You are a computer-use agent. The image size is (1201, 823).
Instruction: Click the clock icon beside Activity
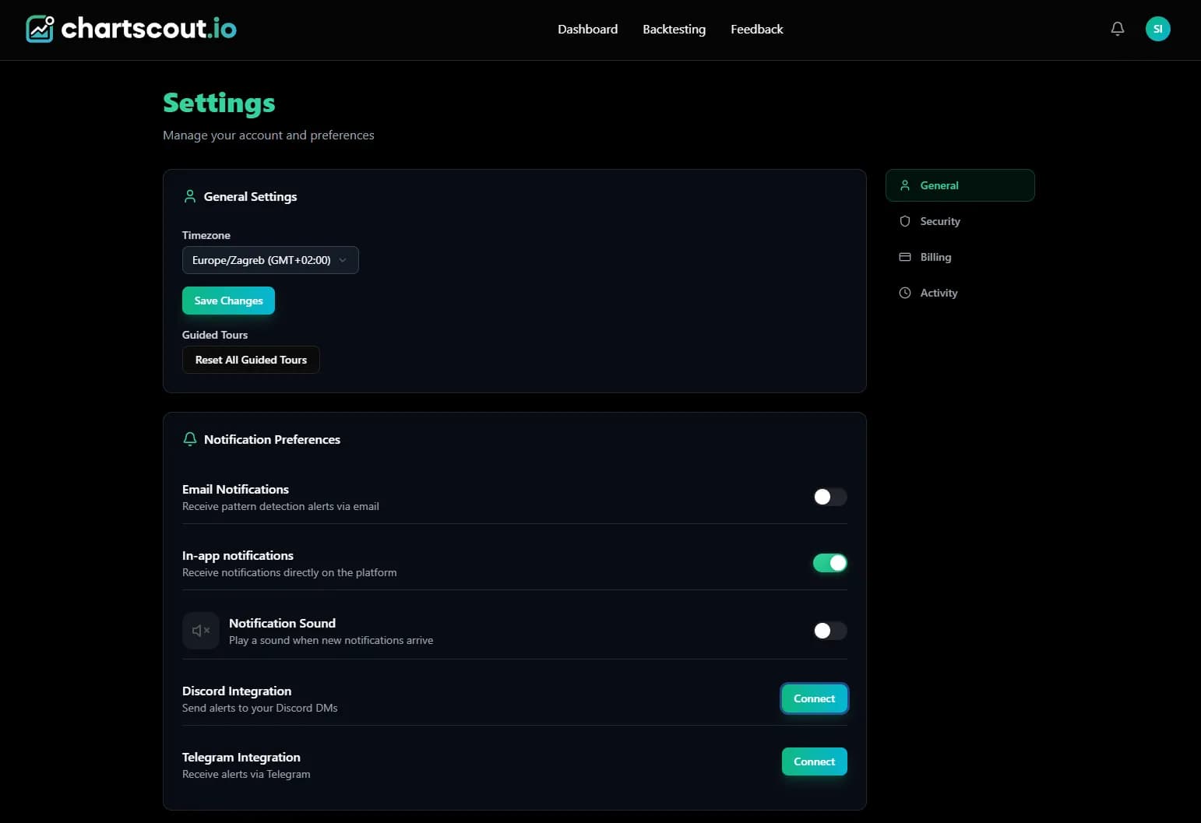(904, 293)
